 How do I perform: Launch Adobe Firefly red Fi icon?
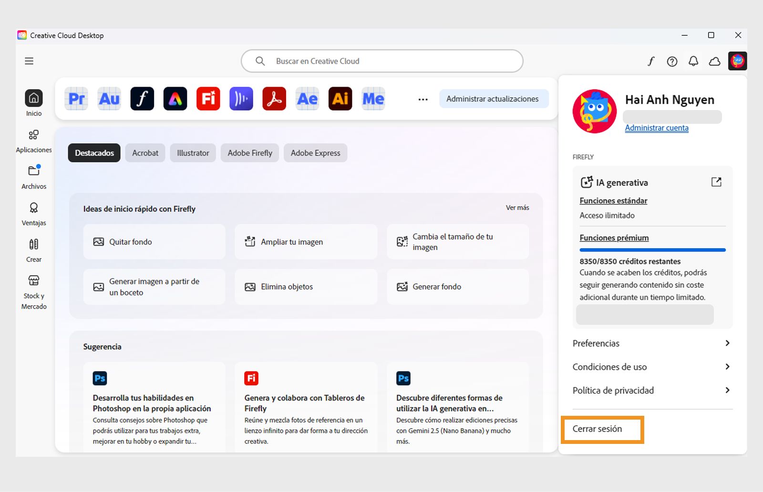pyautogui.click(x=208, y=99)
